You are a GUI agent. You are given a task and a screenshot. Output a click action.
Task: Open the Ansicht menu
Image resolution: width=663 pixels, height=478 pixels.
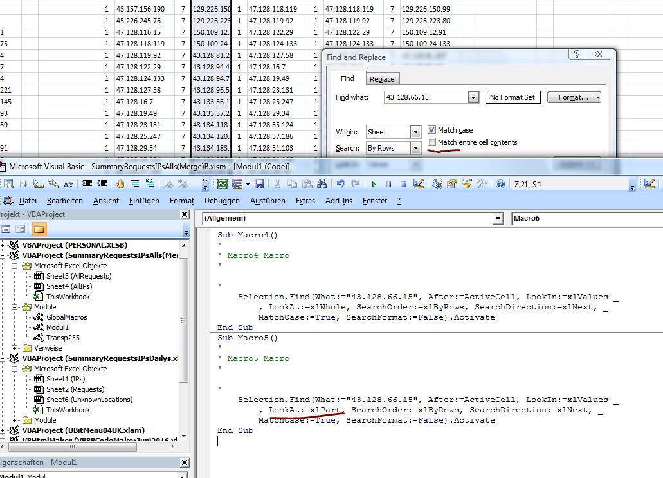tap(105, 201)
